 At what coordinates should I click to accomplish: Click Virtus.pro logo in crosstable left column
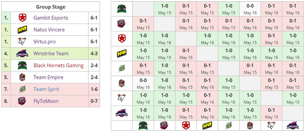pyautogui.click(x=122, y=98)
